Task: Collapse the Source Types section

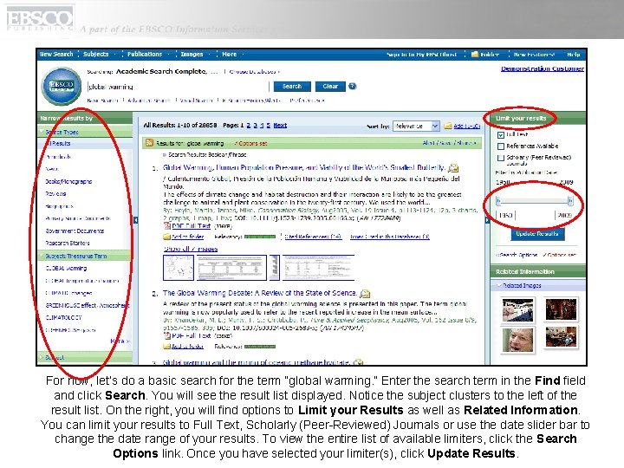Action: pyautogui.click(x=42, y=132)
